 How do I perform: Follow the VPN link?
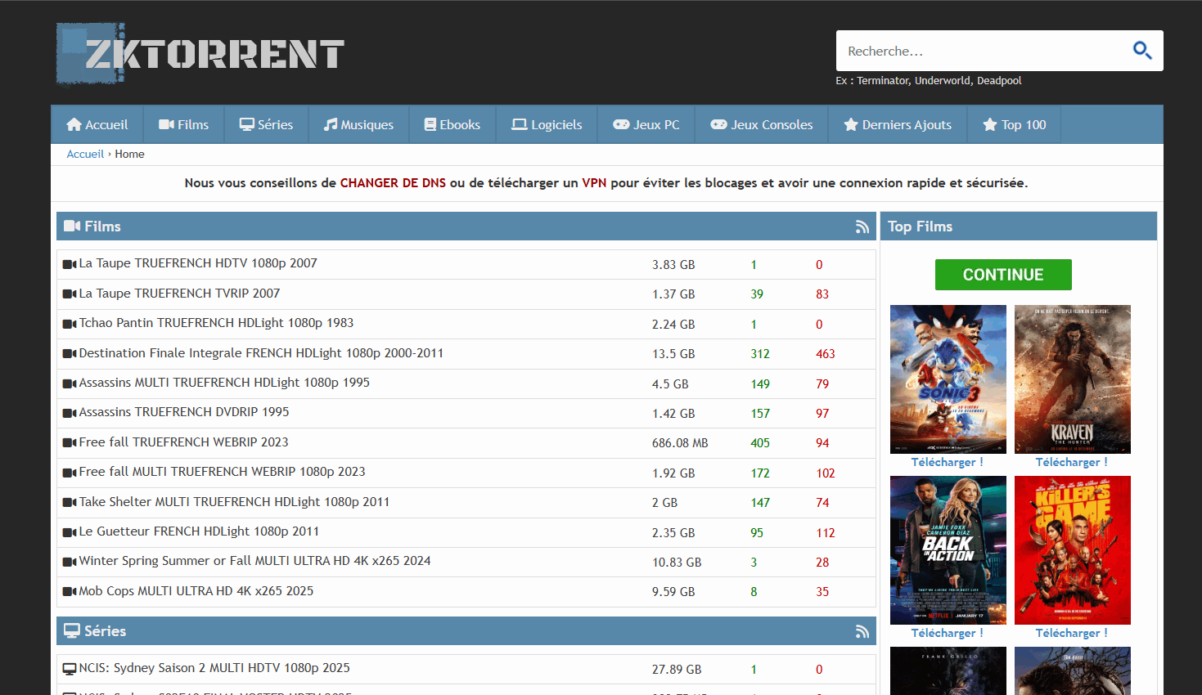[x=594, y=183]
